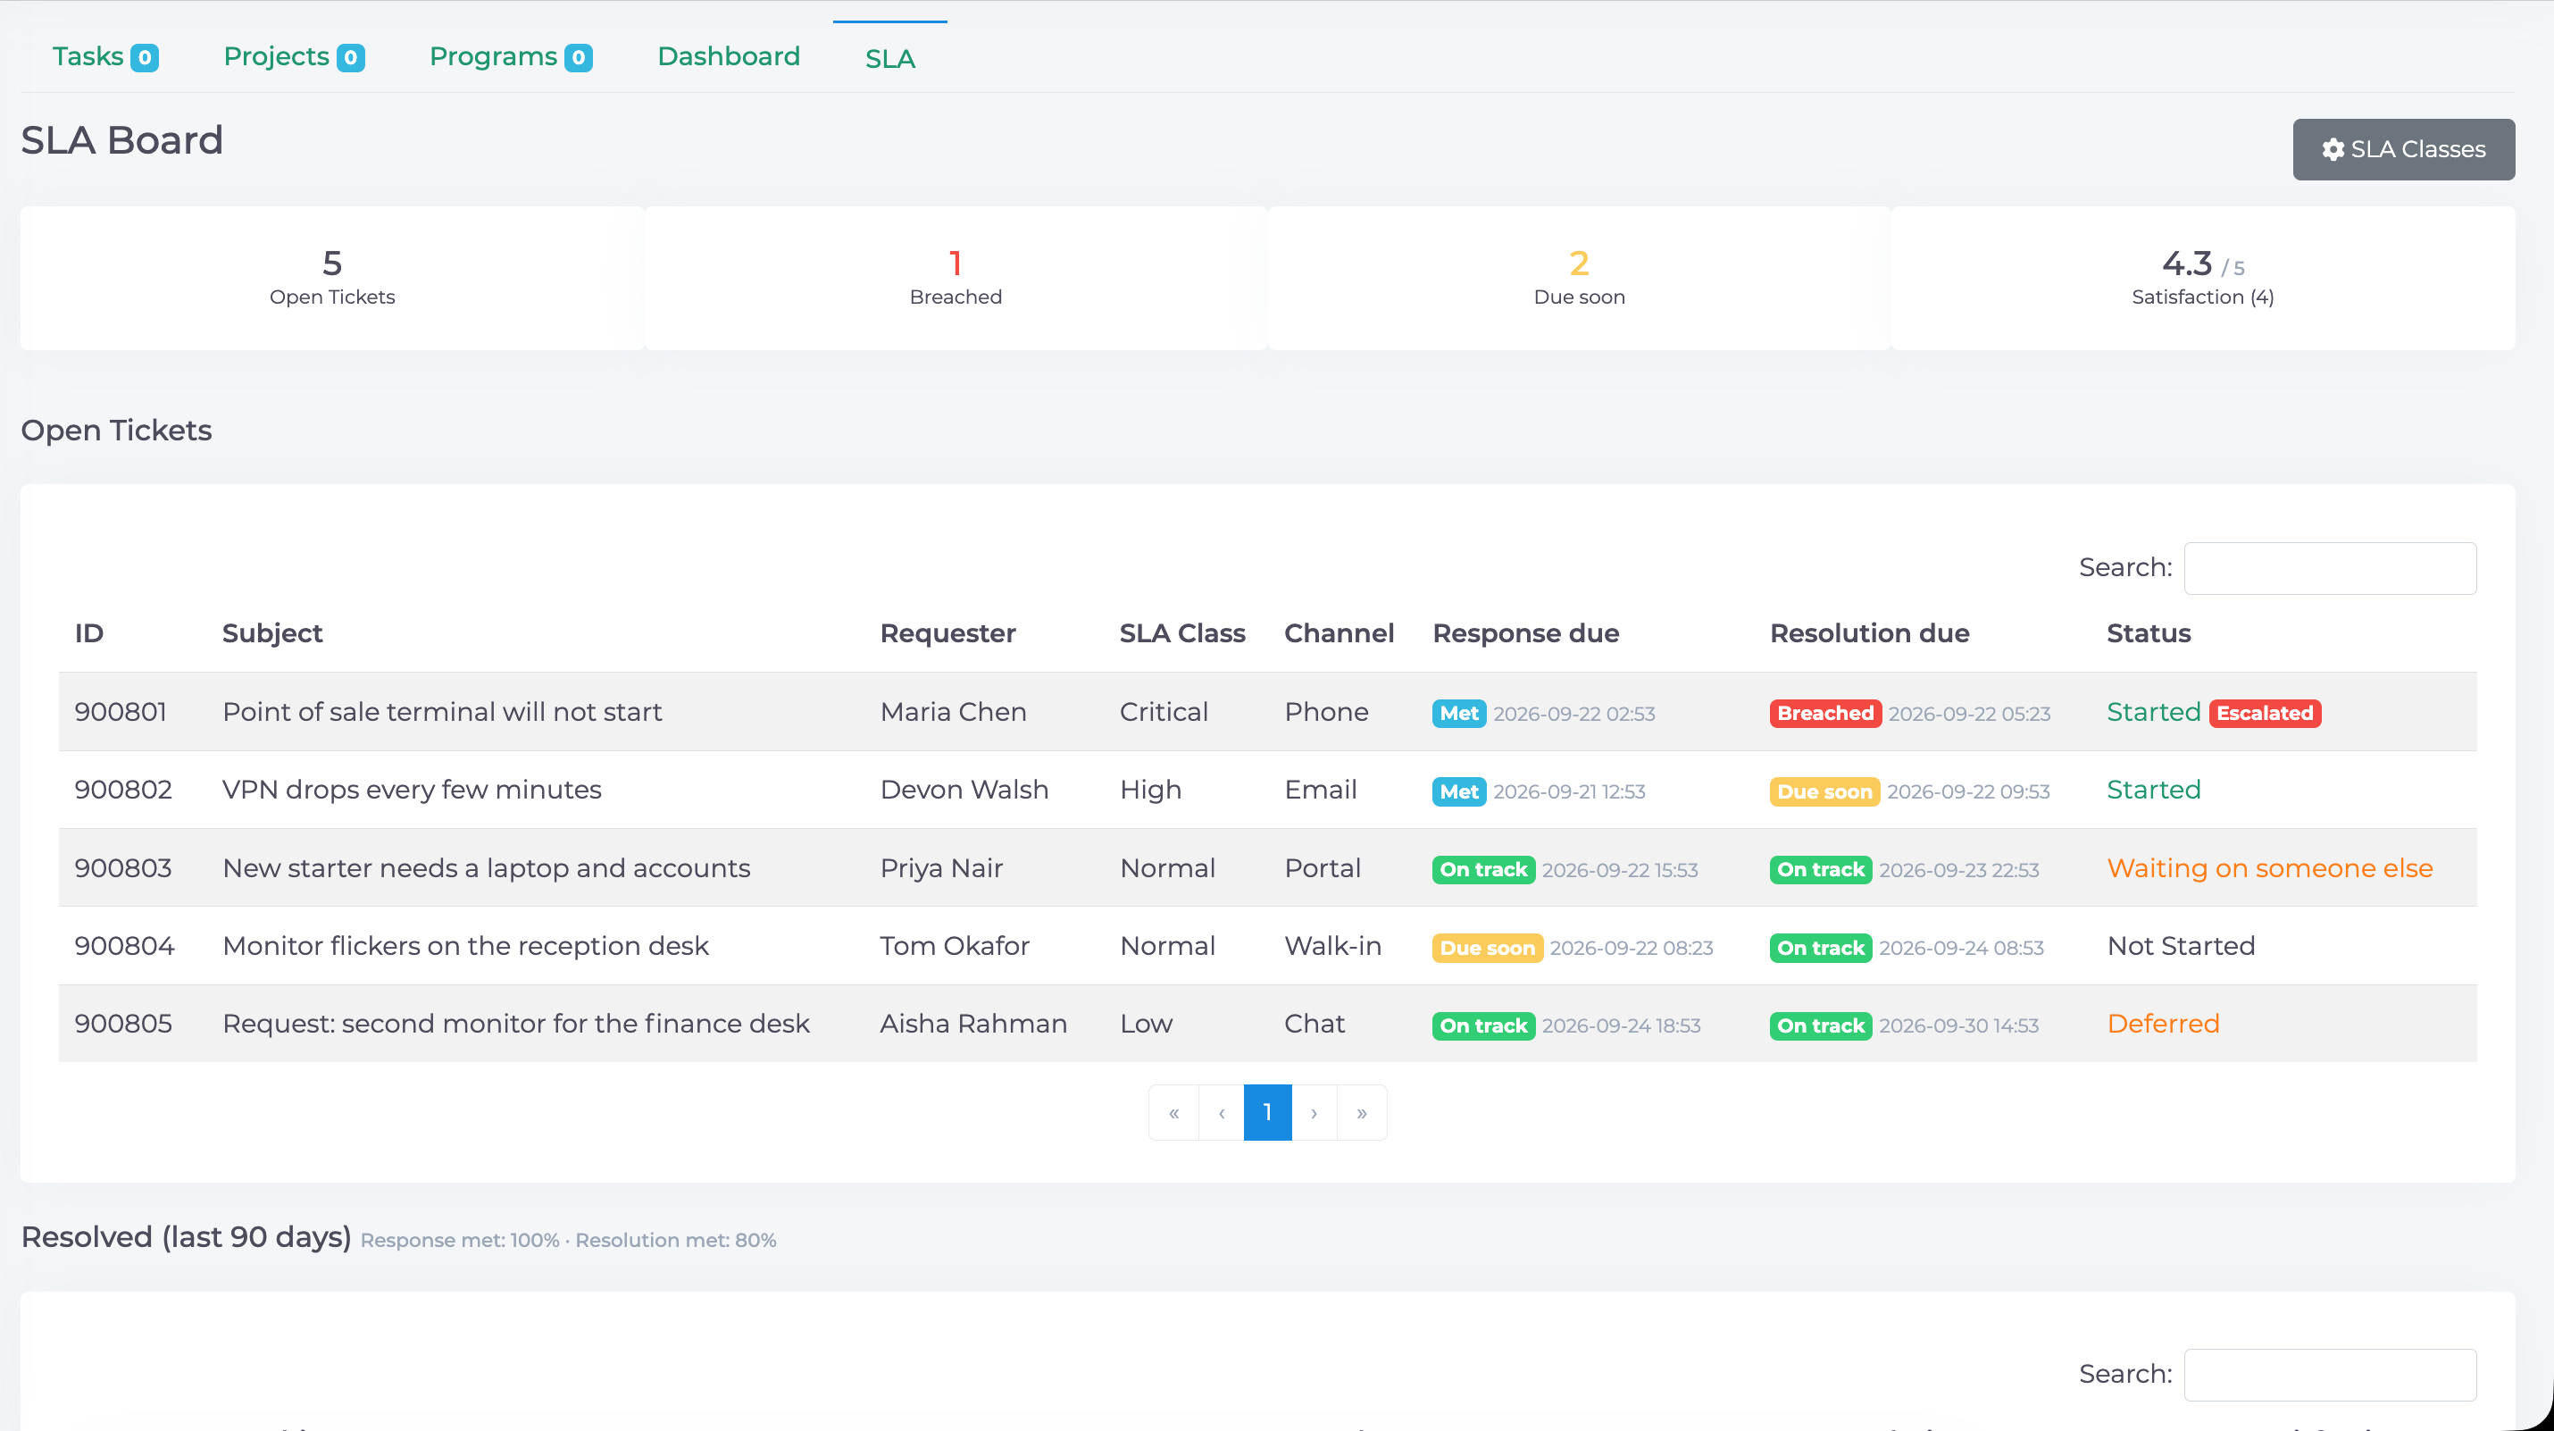Click the 'Deferred' status on ticket 900805
The height and width of the screenshot is (1431, 2554).
[2162, 1025]
